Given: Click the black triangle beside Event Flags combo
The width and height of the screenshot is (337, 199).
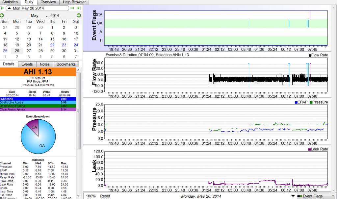Looking at the screenshot, I should (x=293, y=196).
